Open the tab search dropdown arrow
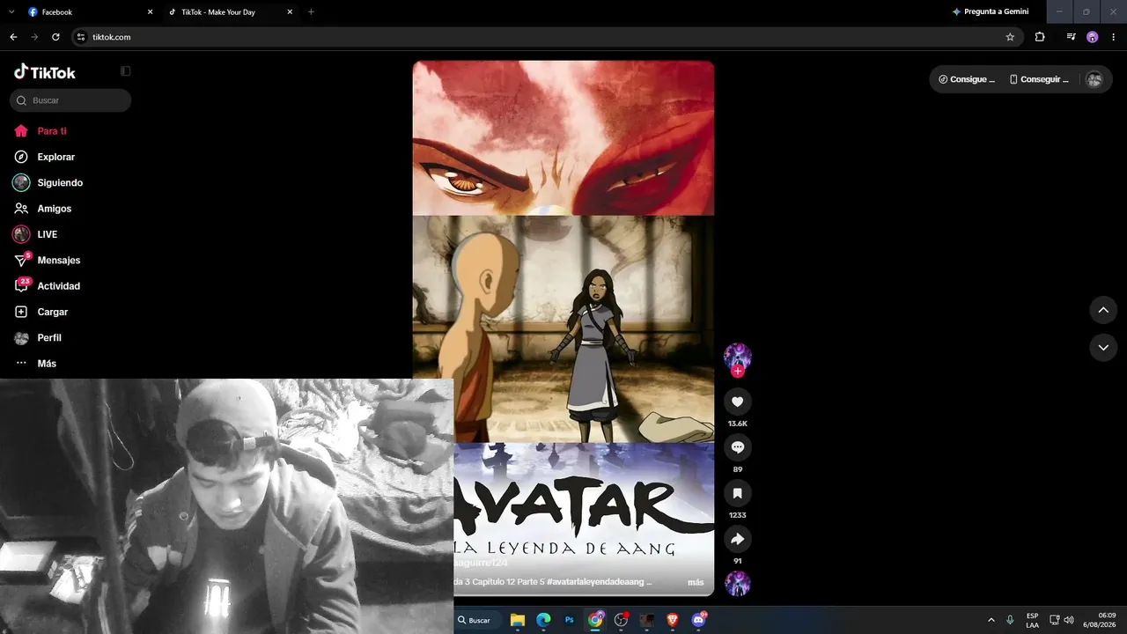 [x=11, y=12]
